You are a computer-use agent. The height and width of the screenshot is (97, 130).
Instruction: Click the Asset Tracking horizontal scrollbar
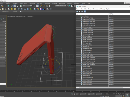[101, 88]
